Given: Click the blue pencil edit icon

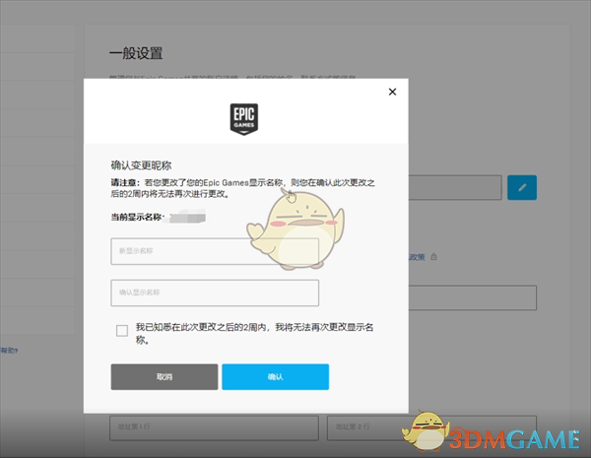Looking at the screenshot, I should (x=521, y=187).
